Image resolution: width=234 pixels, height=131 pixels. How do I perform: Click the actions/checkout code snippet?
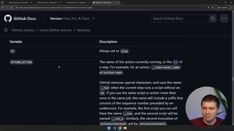tap(113, 124)
